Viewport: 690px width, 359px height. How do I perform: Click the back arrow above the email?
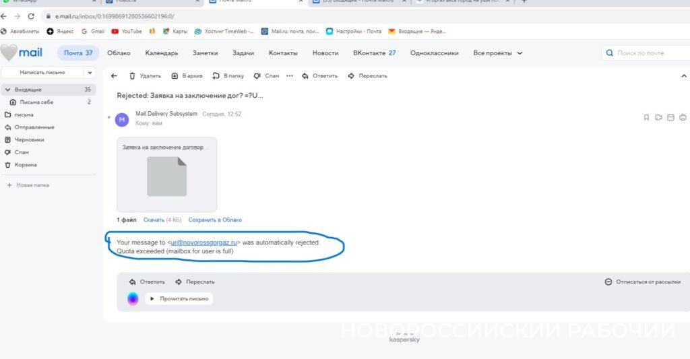click(x=114, y=76)
